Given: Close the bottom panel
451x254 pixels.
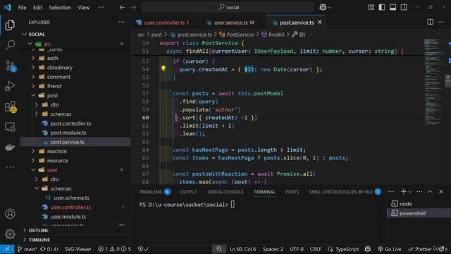Looking at the screenshot, I should pos(441,191).
